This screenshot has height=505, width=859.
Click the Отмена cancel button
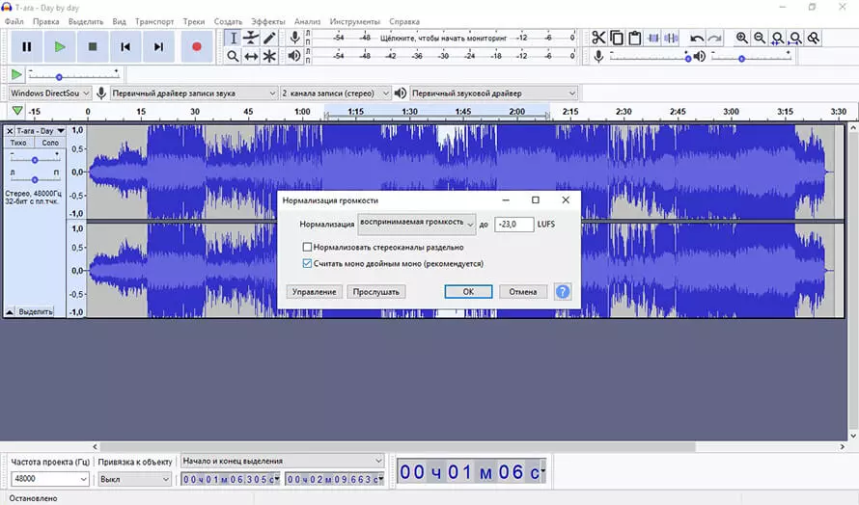(x=522, y=292)
